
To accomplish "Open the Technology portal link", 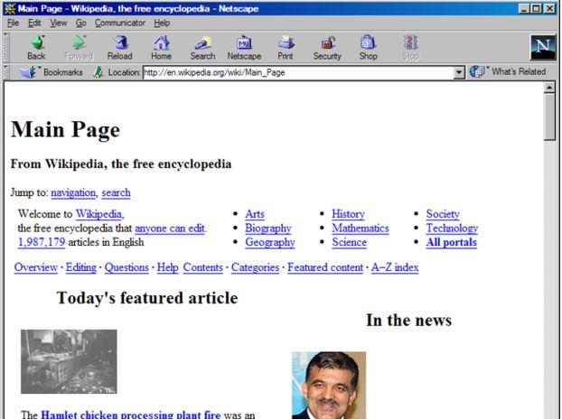I will click(453, 229).
